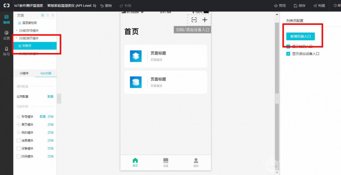The width and height of the screenshot is (341, 175).
Task: Click the delete icon in the pages header
Action: click(x=48, y=15)
